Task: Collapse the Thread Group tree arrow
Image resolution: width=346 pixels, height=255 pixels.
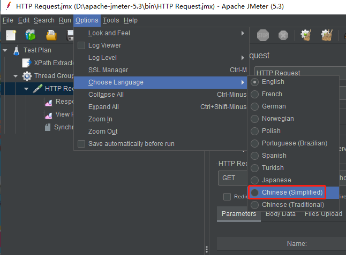Action: [16, 76]
